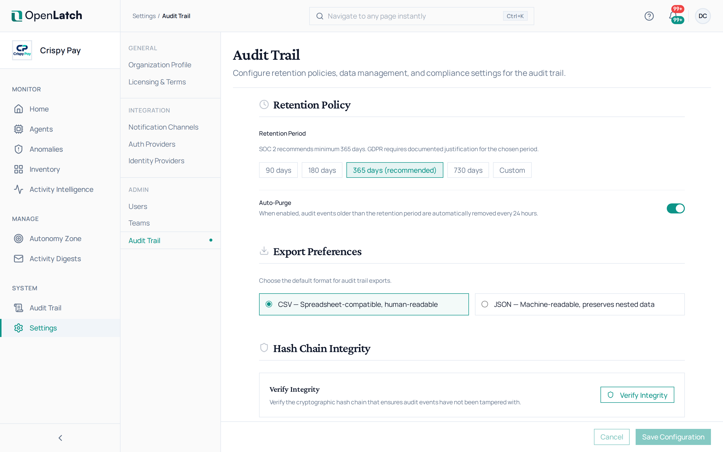Click the OpenLatch logo
Screen dimensions: 723x452
point(47,16)
